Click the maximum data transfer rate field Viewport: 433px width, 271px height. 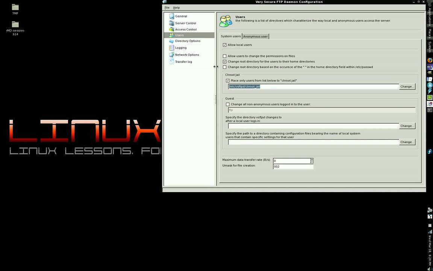point(292,161)
